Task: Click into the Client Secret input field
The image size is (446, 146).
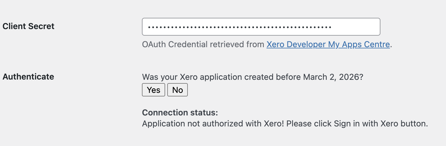Action: coord(261,27)
